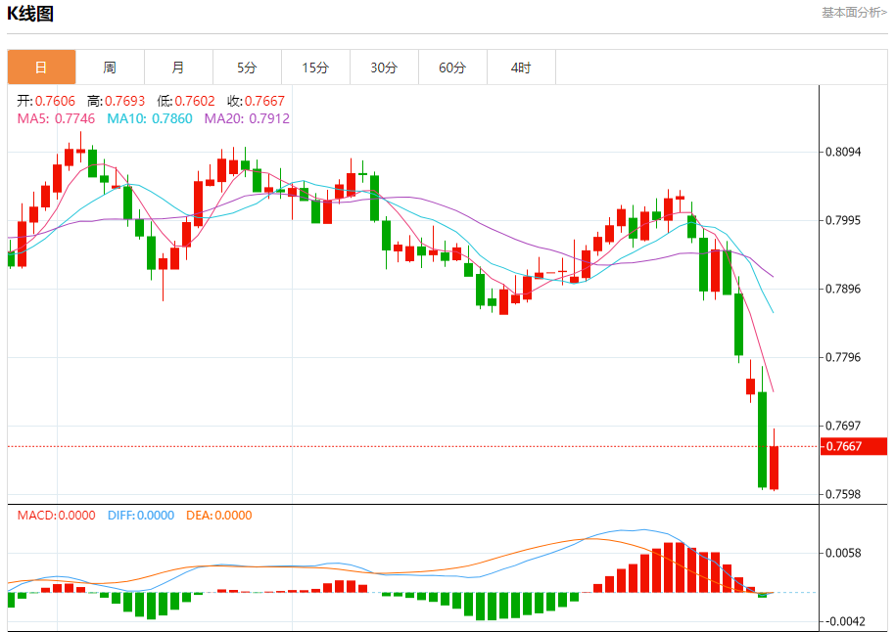The height and width of the screenshot is (632, 895).
Task: Switch to the 月 monthly tab
Action: (x=178, y=68)
